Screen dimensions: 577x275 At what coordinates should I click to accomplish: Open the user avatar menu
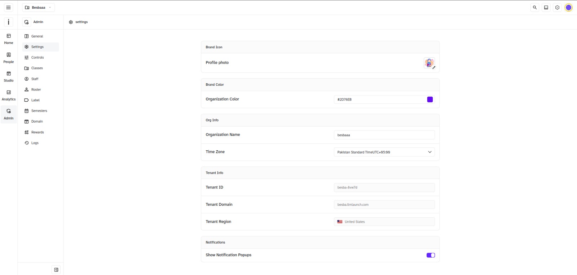568,8
